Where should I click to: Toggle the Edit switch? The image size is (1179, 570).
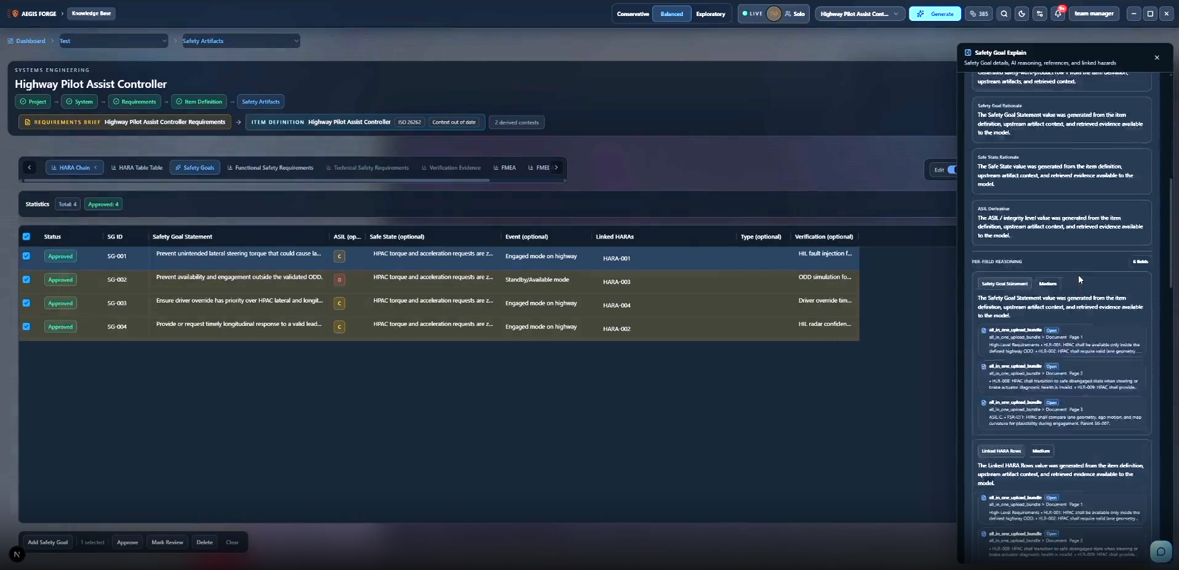[951, 170]
